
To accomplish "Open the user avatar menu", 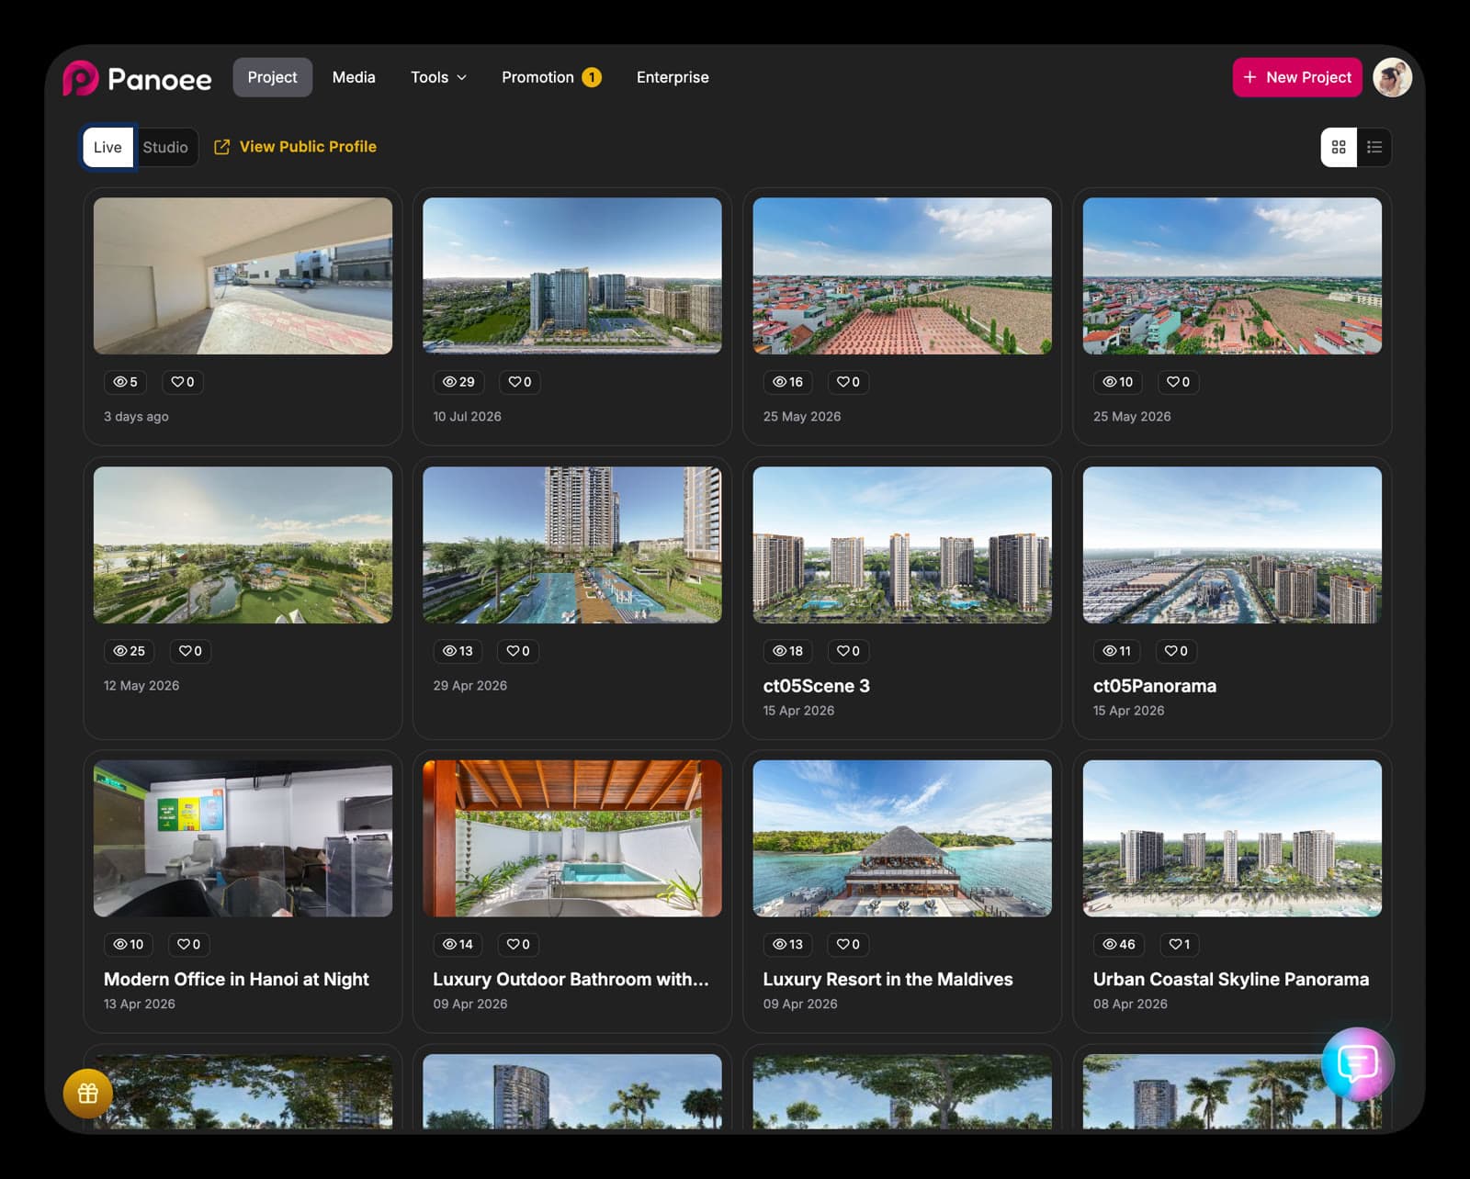I will [1392, 77].
